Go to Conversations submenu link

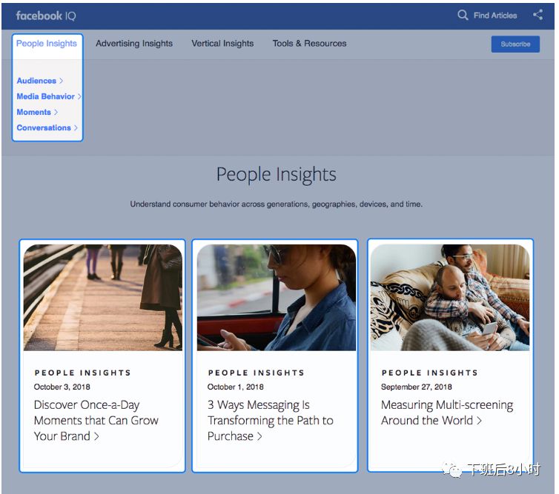pyautogui.click(x=44, y=128)
